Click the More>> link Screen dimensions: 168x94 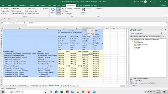pos(135,85)
